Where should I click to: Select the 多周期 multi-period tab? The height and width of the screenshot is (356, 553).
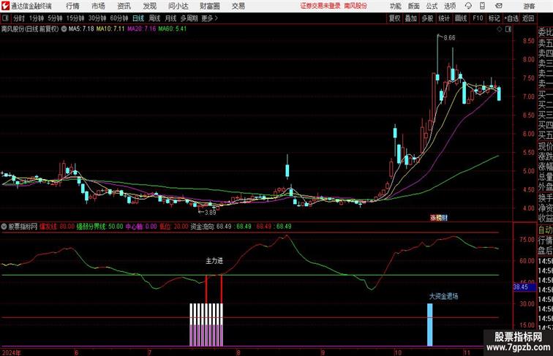click(189, 18)
